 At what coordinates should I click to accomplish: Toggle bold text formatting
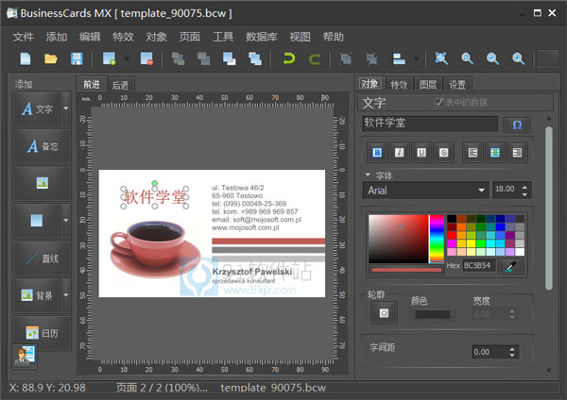377,152
